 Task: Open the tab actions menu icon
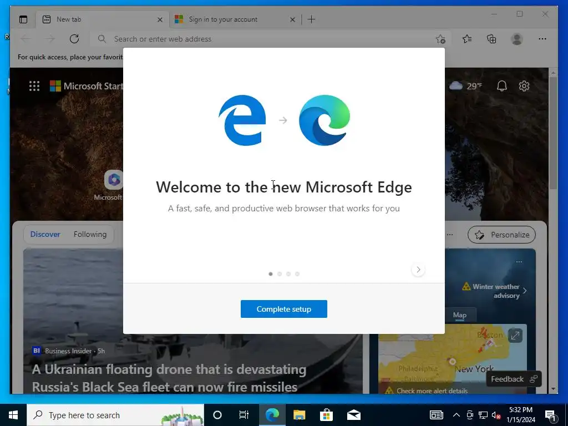23,19
